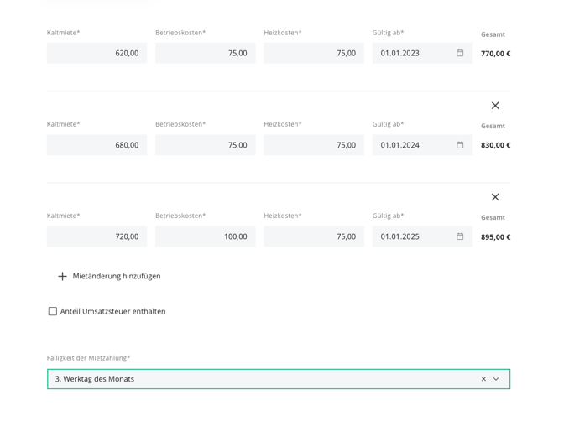Enable Anteil Umsatzsteuer enthalten checkbox

coord(53,311)
